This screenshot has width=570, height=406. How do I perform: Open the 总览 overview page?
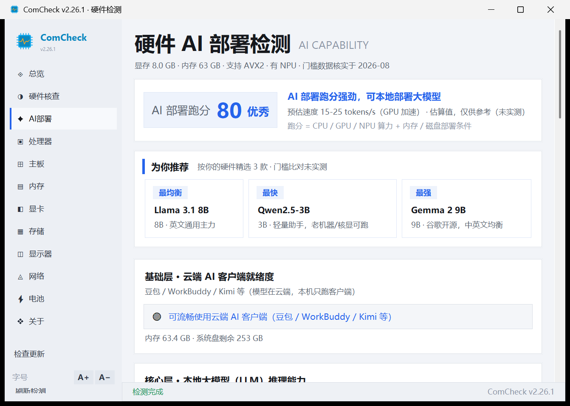[x=63, y=74]
